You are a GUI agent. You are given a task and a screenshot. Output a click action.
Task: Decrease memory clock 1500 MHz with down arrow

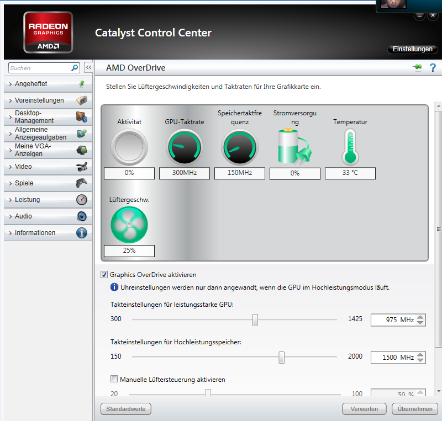[x=420, y=360]
